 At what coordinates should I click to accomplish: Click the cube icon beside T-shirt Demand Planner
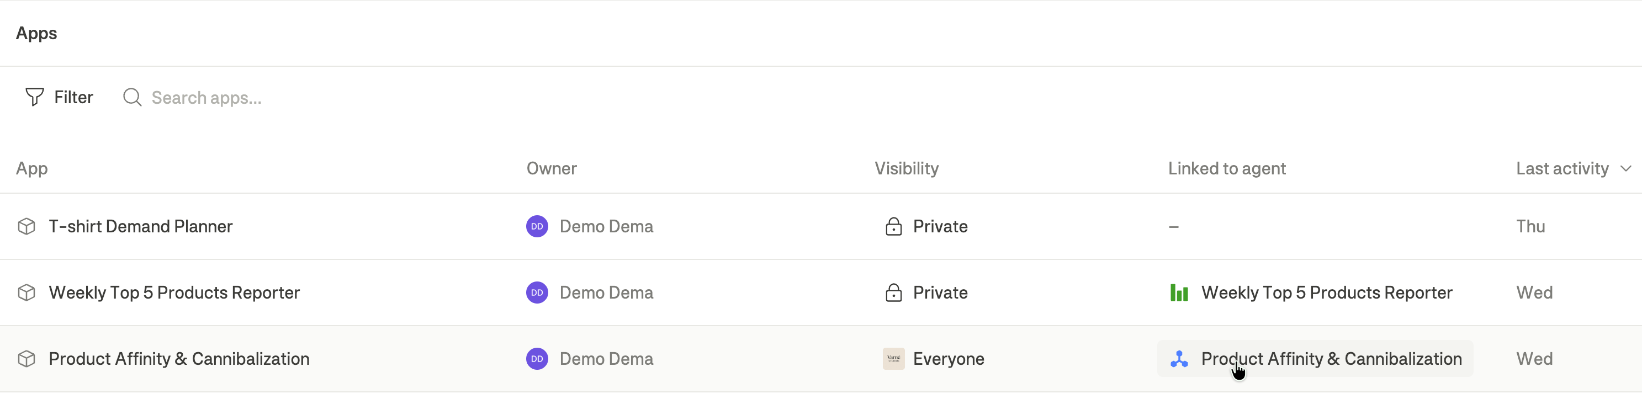pos(26,226)
